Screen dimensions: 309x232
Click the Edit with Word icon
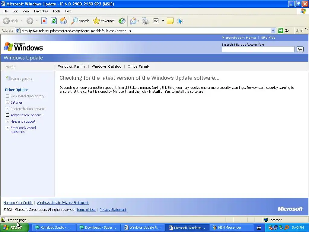coord(156,21)
